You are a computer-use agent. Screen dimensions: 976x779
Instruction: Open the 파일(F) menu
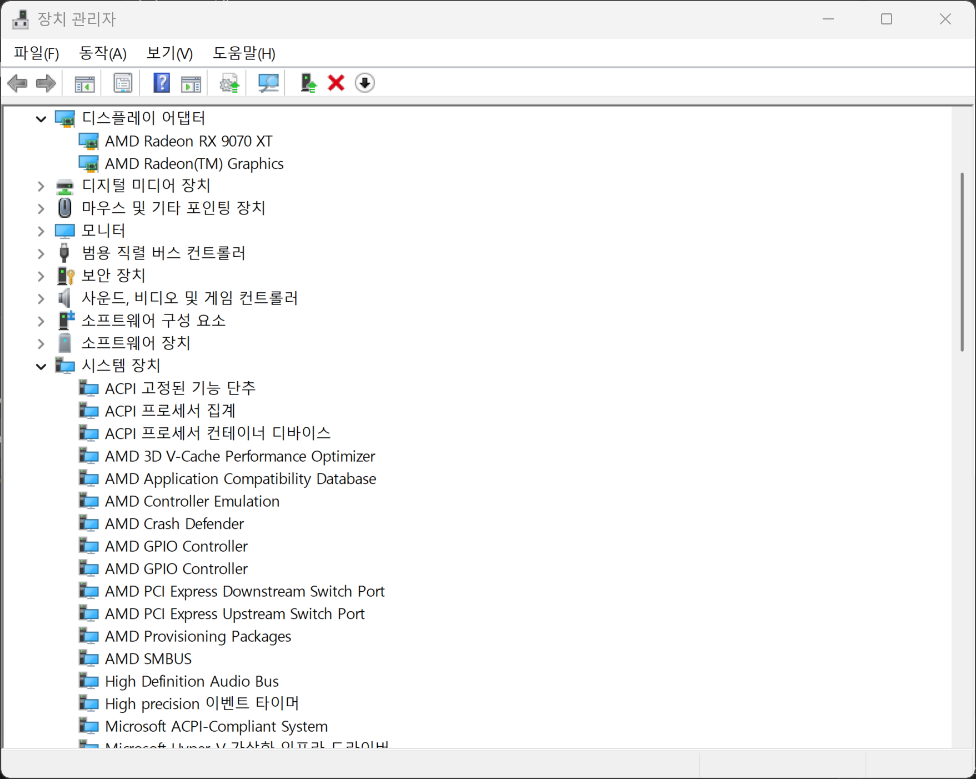[36, 53]
